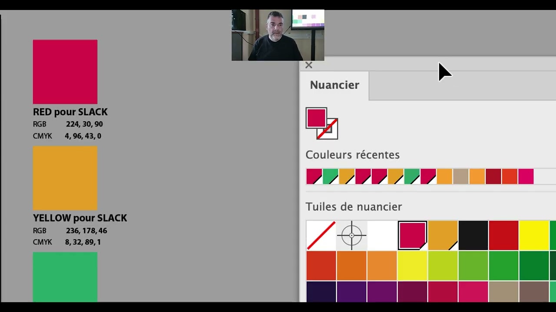Select the None swatch with red slash
556x312 pixels.
click(321, 235)
